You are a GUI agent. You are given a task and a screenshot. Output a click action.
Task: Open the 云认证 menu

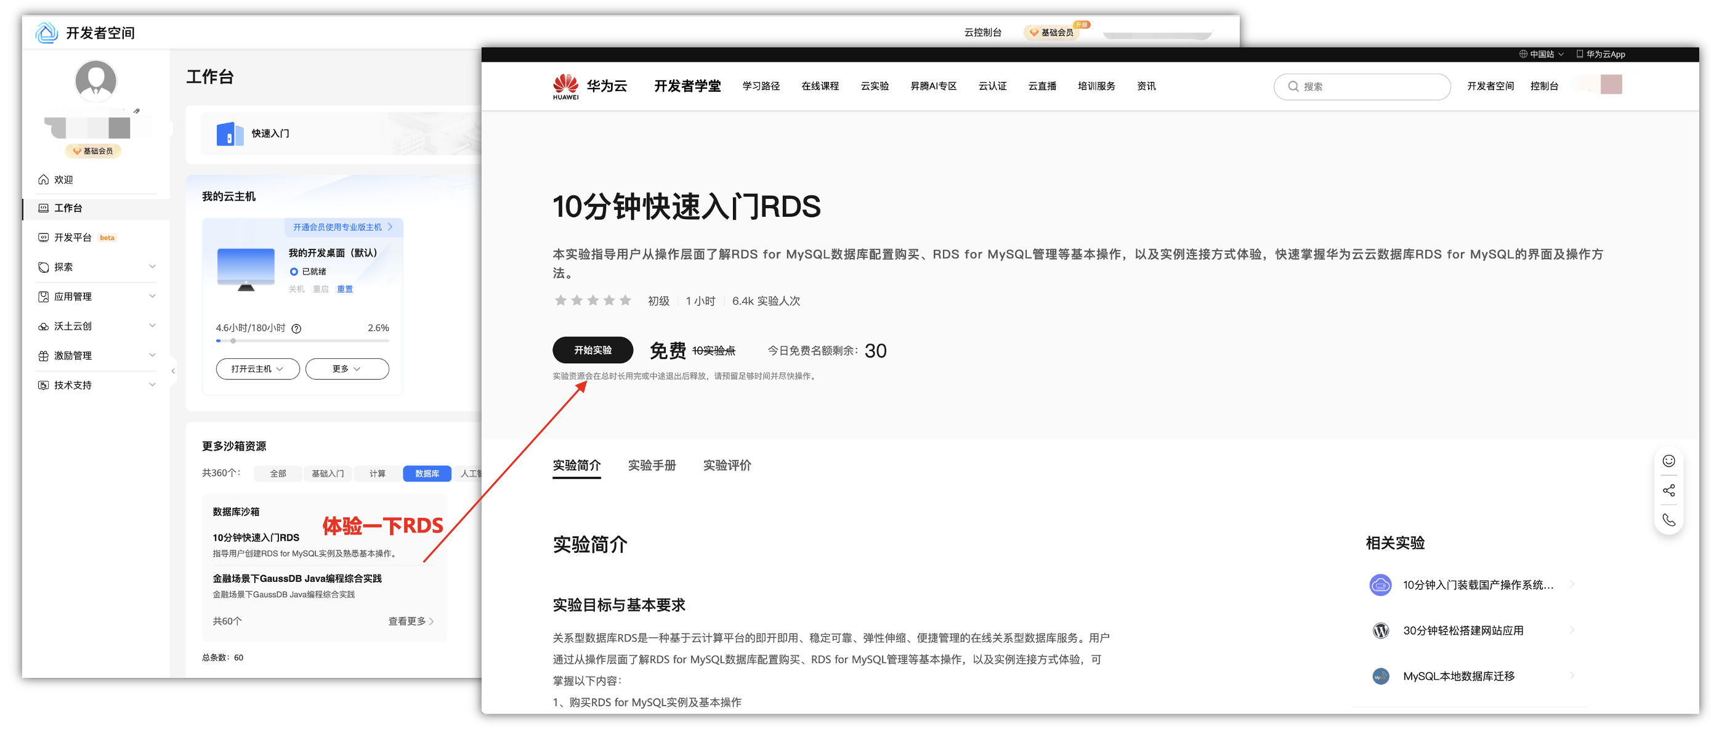pyautogui.click(x=993, y=86)
